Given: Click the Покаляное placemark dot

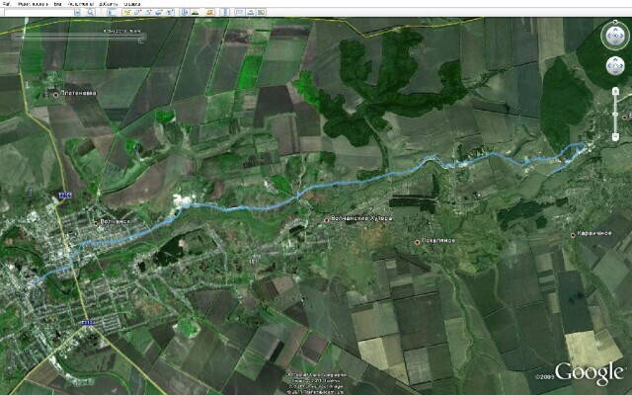Looking at the screenshot, I should [x=417, y=242].
